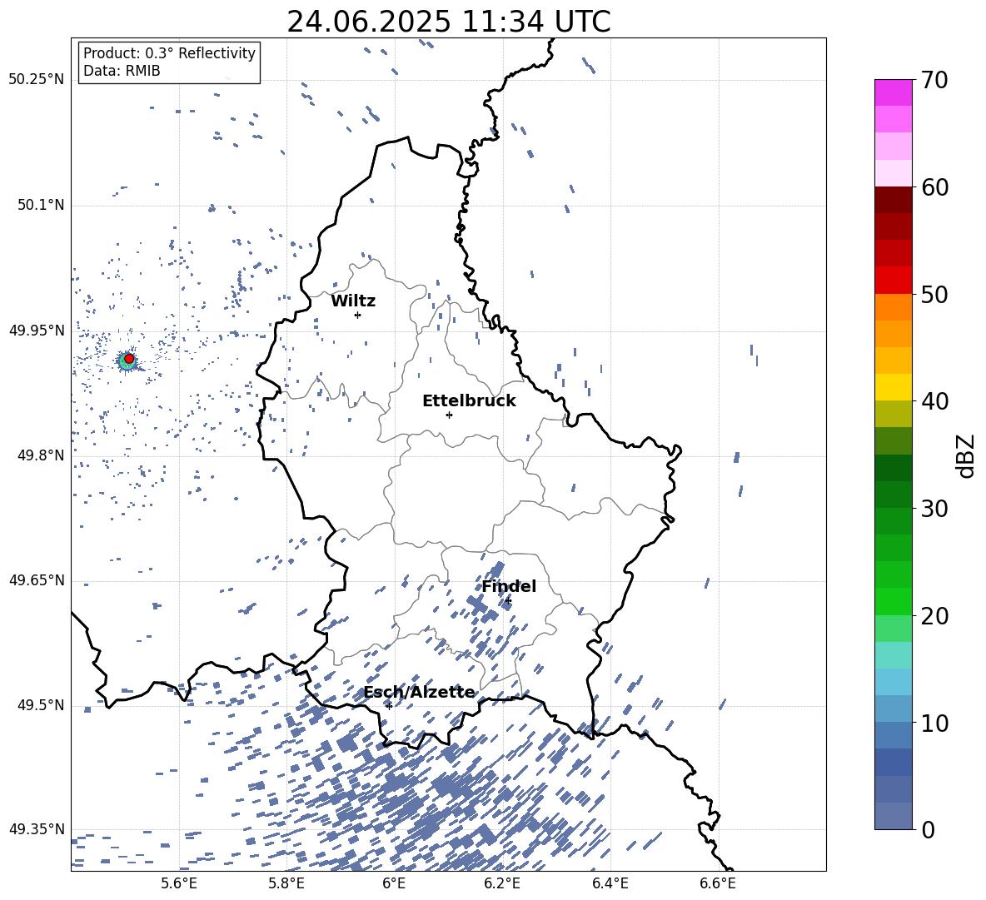Screen dimensions: 986x900
Task: Click the bright green swatch just above 20
Action: 893,601
